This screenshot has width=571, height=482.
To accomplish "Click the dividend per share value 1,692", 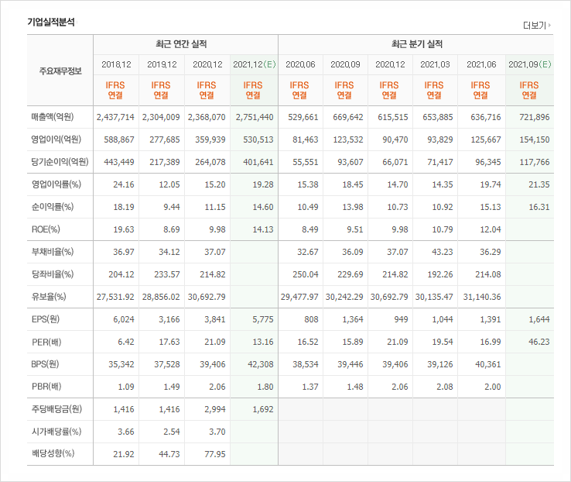I will (262, 410).
